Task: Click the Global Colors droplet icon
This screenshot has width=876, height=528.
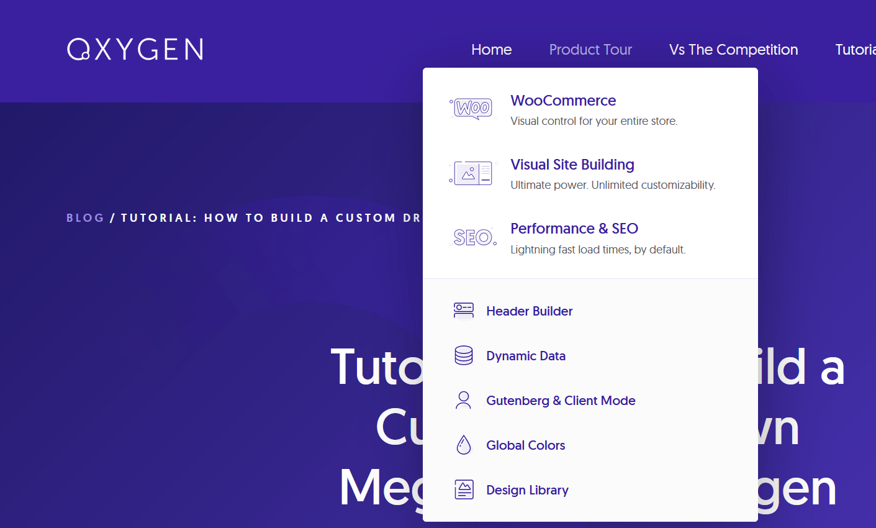Action: click(x=464, y=445)
